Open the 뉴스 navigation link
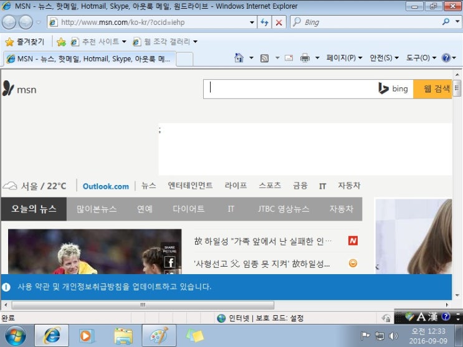The image size is (463, 347). tap(148, 186)
